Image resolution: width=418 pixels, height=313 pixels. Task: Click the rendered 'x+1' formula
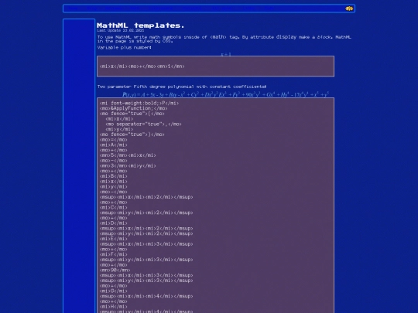coord(226,54)
